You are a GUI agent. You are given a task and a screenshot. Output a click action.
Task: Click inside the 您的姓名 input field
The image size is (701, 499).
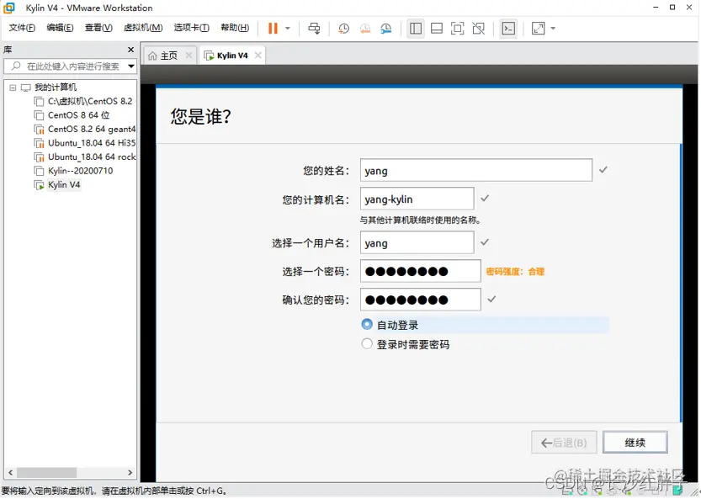(x=475, y=170)
